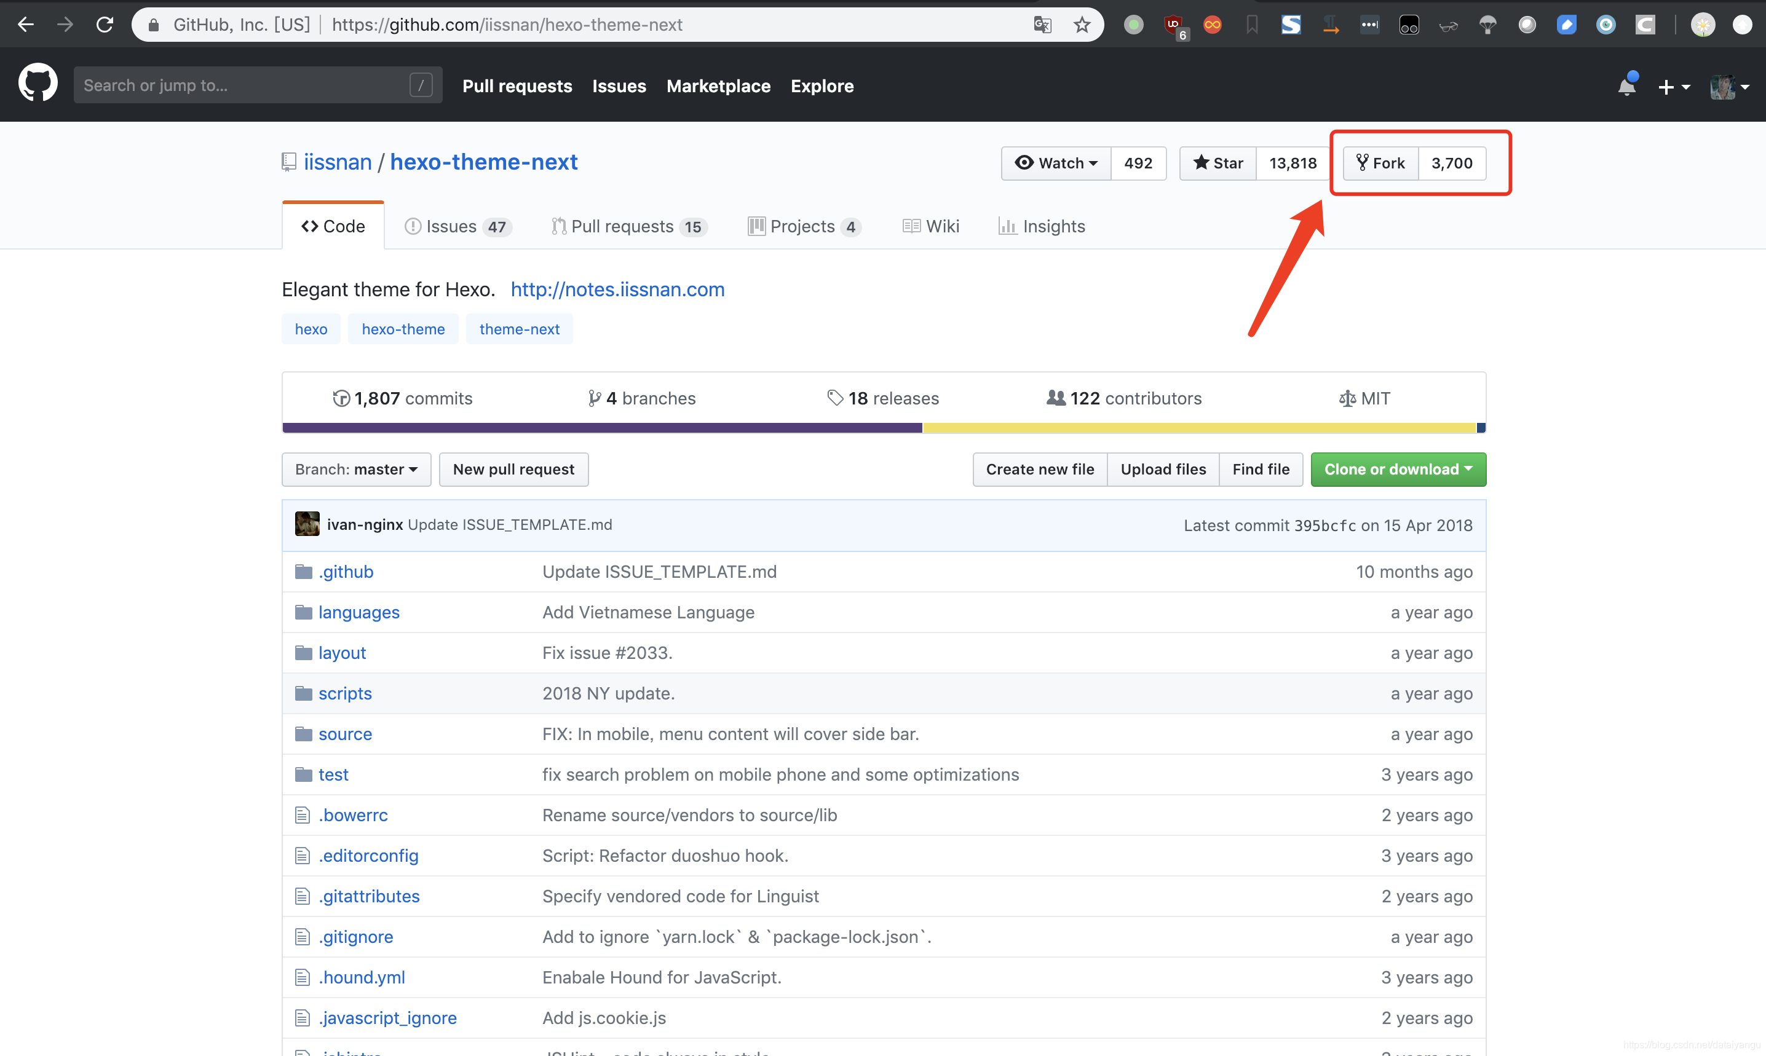Click the green circle extension icon
The height and width of the screenshot is (1056, 1766).
1134,25
